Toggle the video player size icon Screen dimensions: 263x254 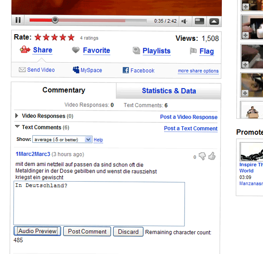[x=199, y=21]
